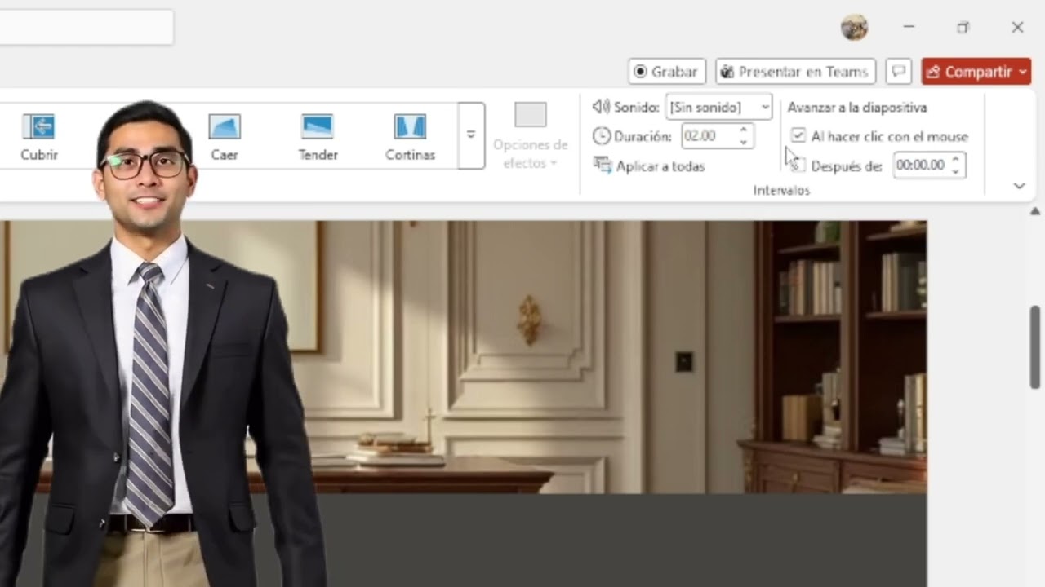Click the title bar search box

click(x=86, y=27)
